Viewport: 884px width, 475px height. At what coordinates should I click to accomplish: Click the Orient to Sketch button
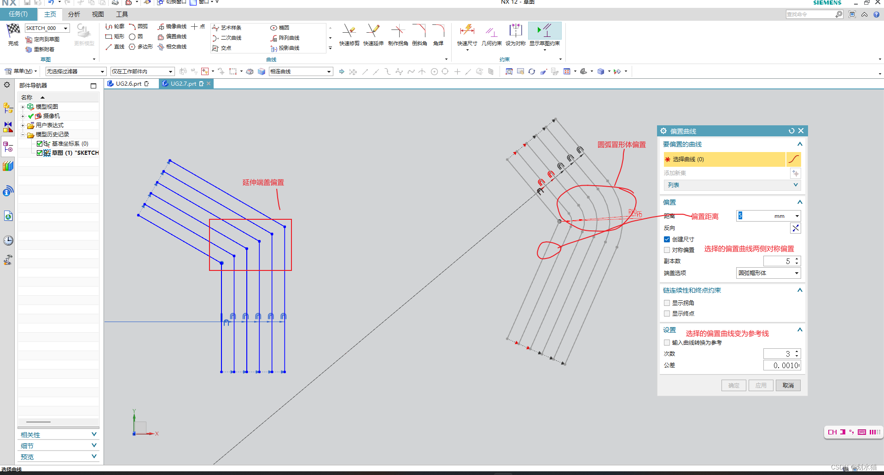pyautogui.click(x=43, y=40)
